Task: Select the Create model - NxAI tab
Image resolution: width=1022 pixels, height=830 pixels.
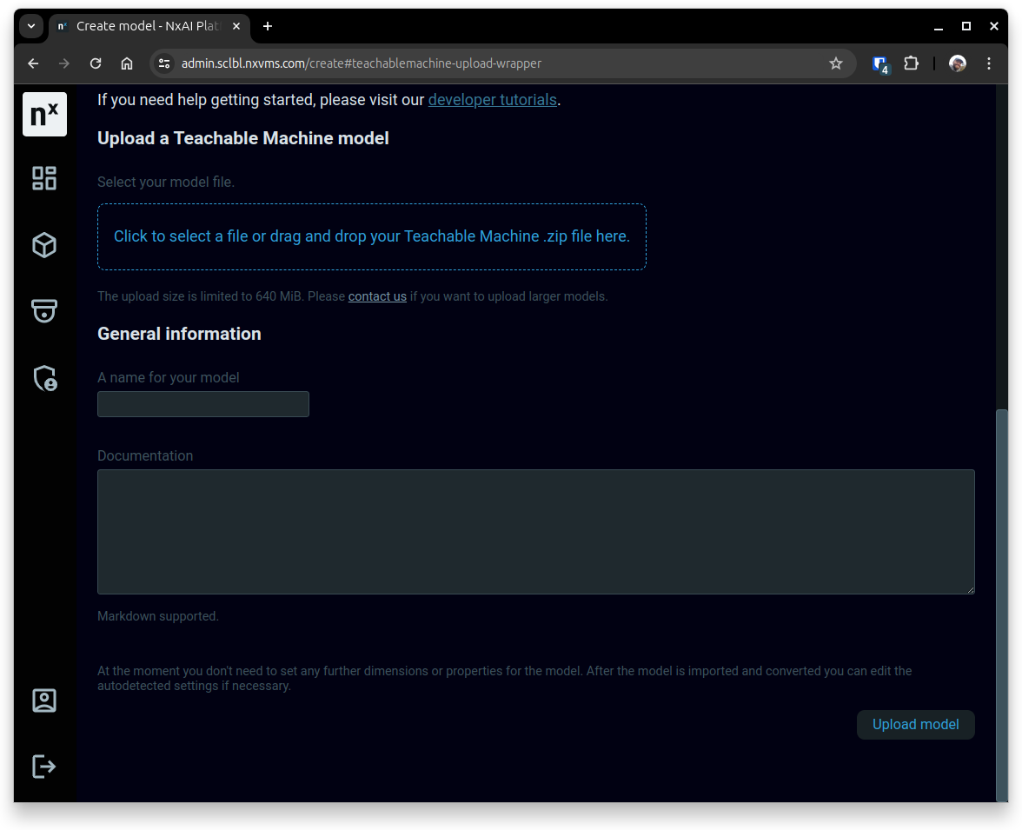Action: (149, 26)
